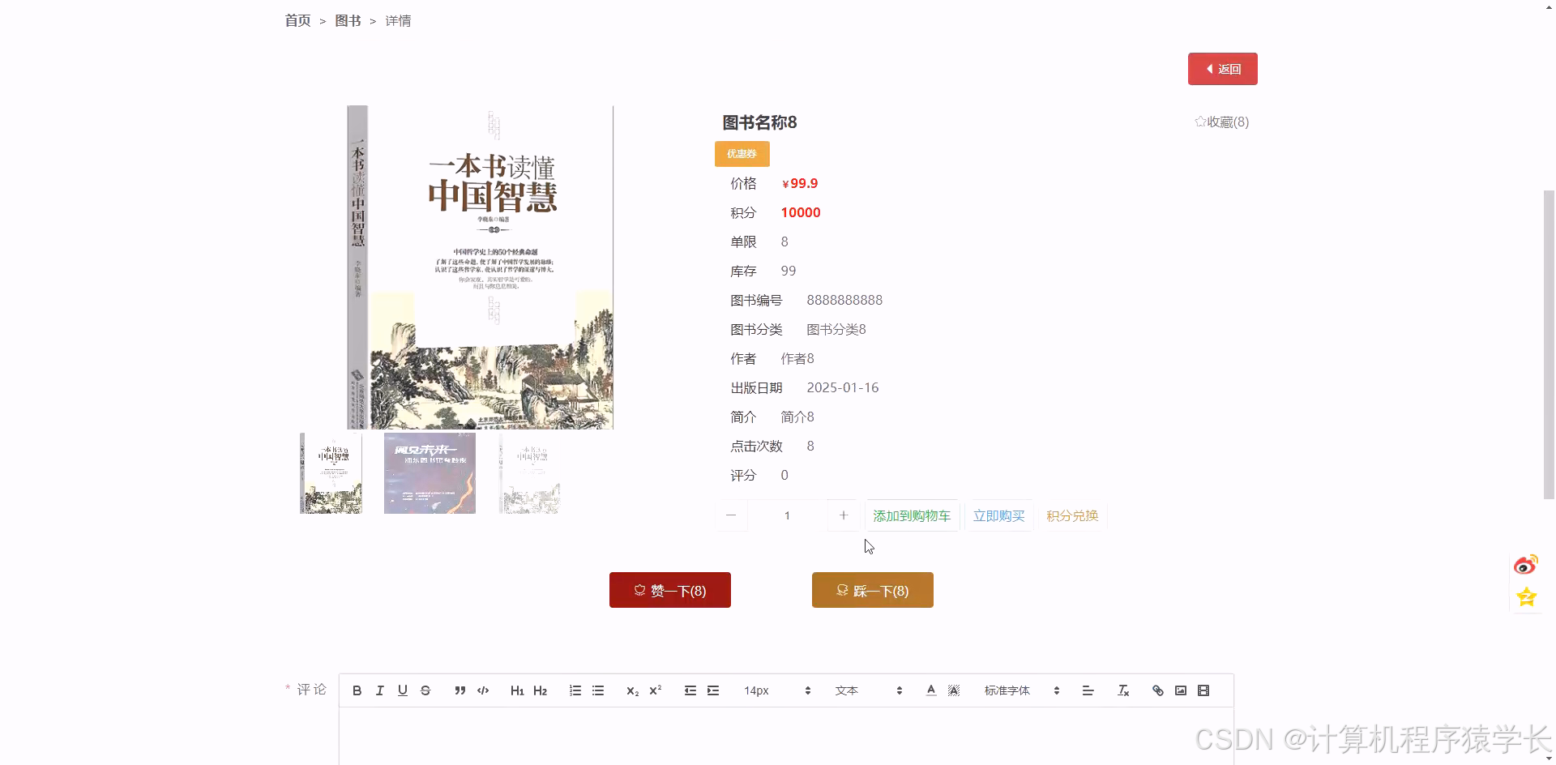Open the text background color picker
1556x765 pixels.
(954, 690)
